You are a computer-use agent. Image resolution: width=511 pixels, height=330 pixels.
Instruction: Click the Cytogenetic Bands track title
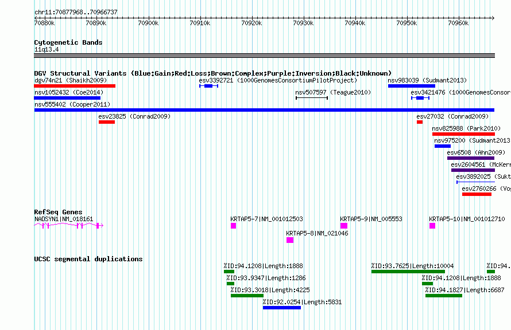68,42
